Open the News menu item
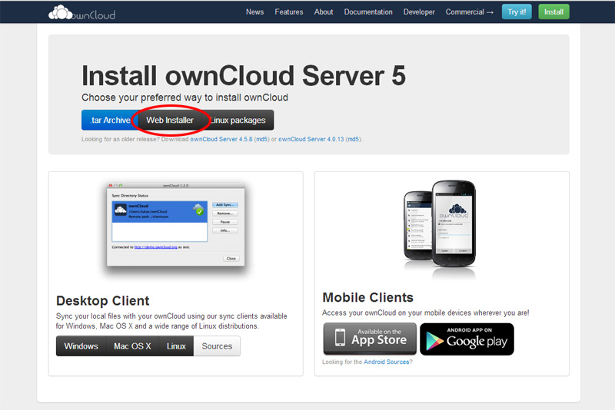Image resolution: width=615 pixels, height=410 pixels. point(254,12)
